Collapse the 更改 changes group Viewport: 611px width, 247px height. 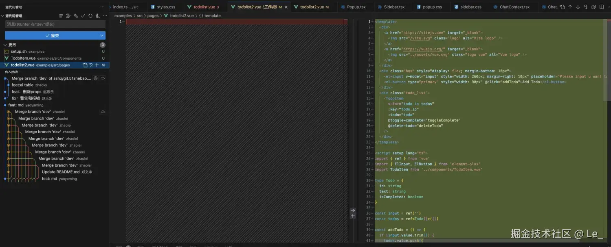click(5, 45)
